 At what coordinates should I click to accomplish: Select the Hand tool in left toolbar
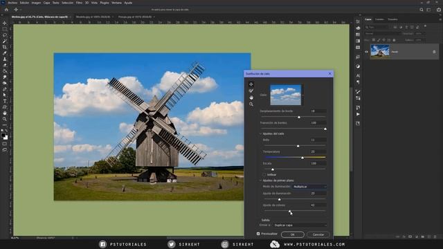[x=5, y=113]
